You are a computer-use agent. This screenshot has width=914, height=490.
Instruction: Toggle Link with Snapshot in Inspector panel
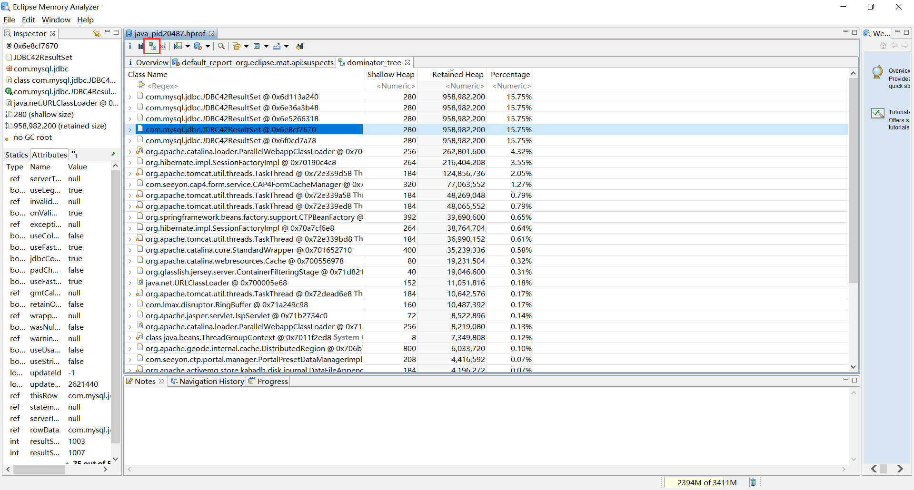pos(97,33)
